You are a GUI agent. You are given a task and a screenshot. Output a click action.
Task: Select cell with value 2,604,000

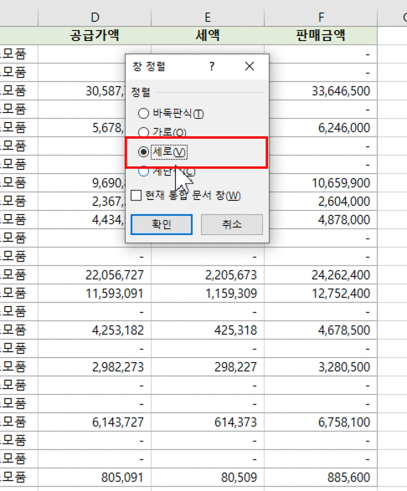coord(321,202)
